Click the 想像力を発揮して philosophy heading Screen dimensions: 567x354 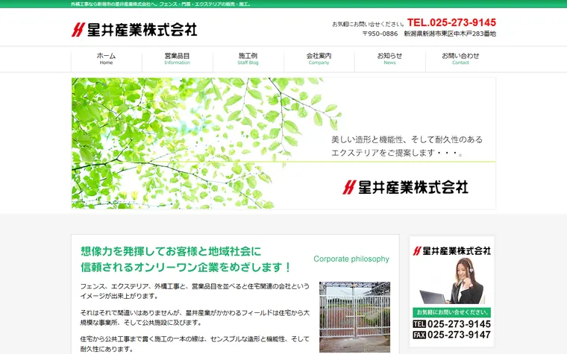click(186, 259)
